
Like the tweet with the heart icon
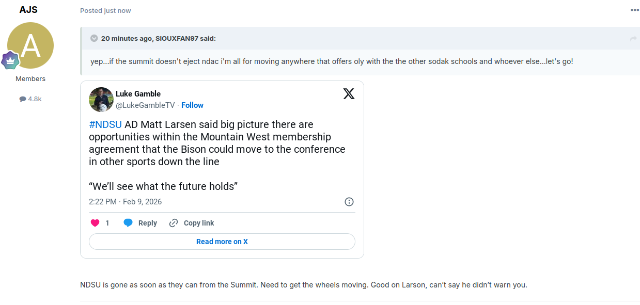tap(95, 223)
